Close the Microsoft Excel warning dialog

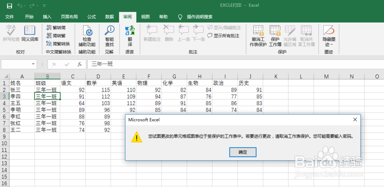pyautogui.click(x=355, y=120)
